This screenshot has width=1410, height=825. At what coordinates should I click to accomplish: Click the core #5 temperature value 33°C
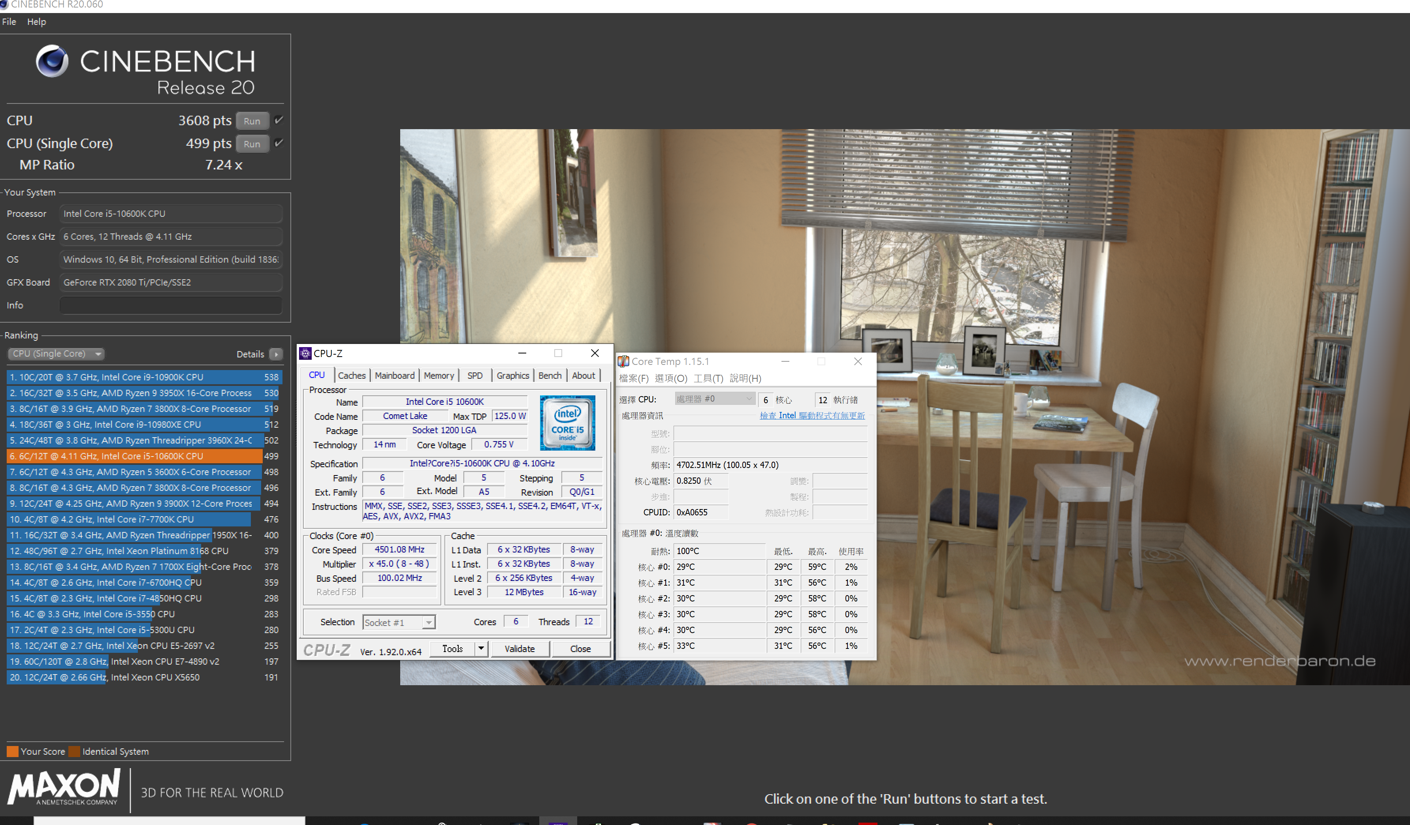pyautogui.click(x=719, y=645)
